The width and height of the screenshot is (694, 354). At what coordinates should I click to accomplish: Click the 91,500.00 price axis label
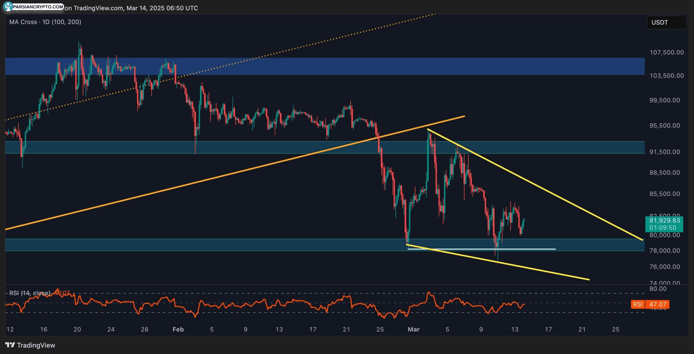click(x=665, y=152)
